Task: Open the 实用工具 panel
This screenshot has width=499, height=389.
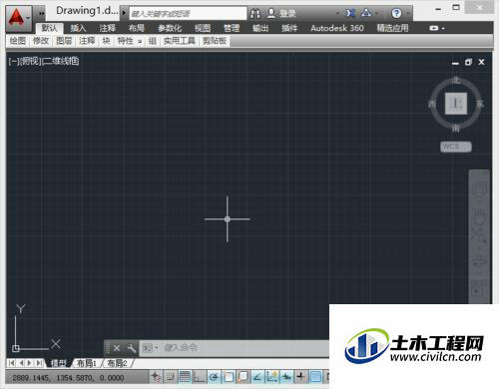Action: (x=180, y=41)
